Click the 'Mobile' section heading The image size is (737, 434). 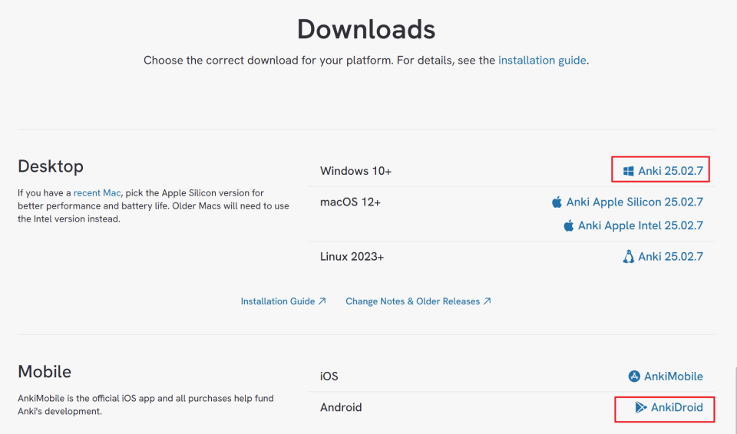click(x=45, y=372)
